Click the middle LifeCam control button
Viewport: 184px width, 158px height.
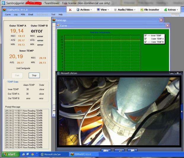pos(119,151)
